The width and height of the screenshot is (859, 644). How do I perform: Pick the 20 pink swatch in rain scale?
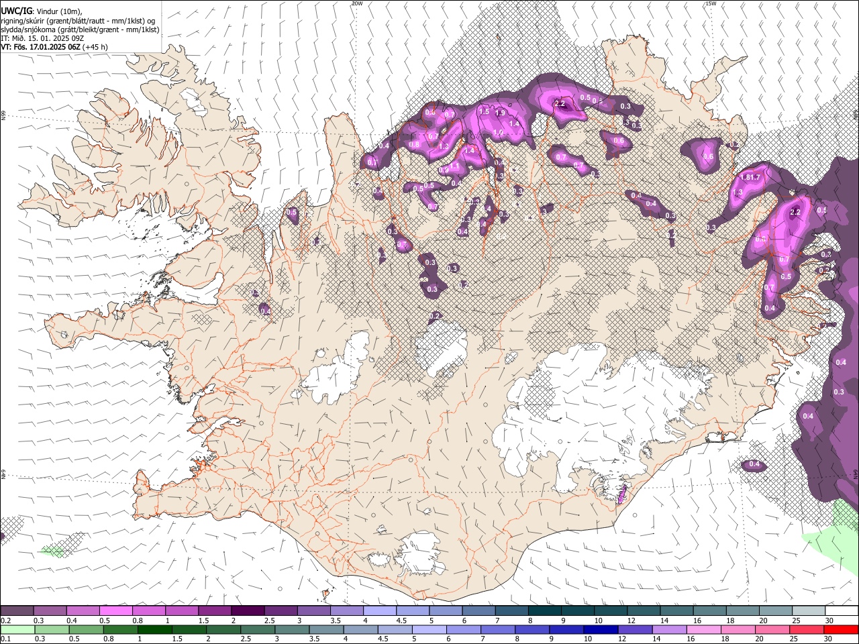[x=772, y=629]
